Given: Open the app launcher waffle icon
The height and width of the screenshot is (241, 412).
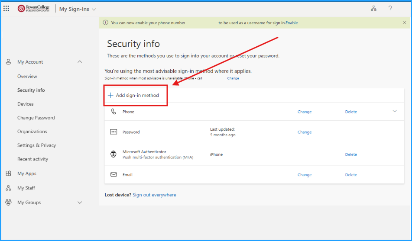Looking at the screenshot, I should [x=6, y=9].
